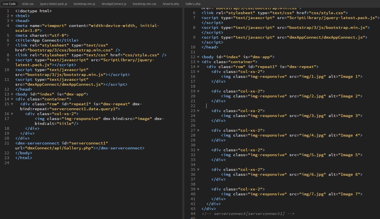
Task: Click the doctype html declaration
Action: tap(33, 11)
